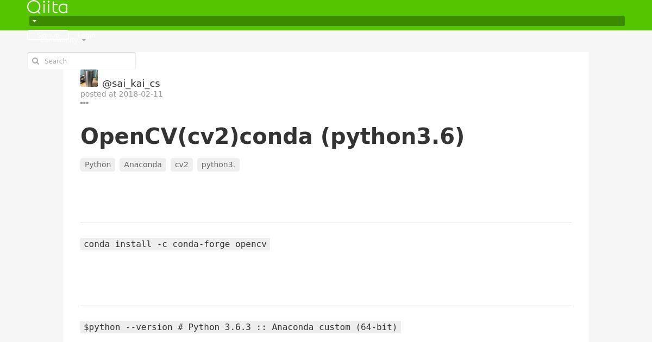Open the sai_kai_cs author avatar
Viewport: 652px width, 342px height.
(89, 78)
